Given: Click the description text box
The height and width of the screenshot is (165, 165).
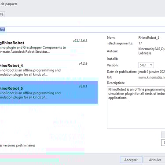Looking at the screenshot, I should click(136, 107).
